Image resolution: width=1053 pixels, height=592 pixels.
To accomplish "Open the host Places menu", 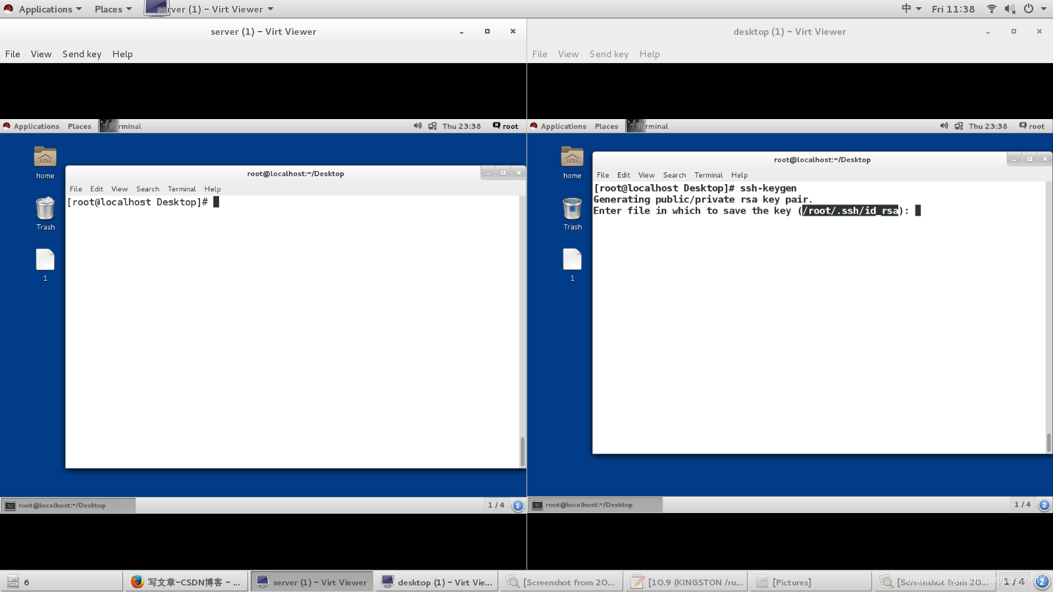I will (x=113, y=9).
